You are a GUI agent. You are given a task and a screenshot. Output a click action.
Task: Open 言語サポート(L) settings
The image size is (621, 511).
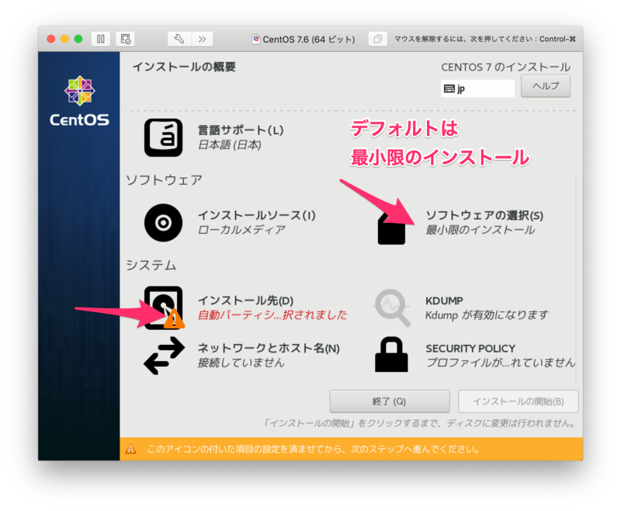(241, 130)
